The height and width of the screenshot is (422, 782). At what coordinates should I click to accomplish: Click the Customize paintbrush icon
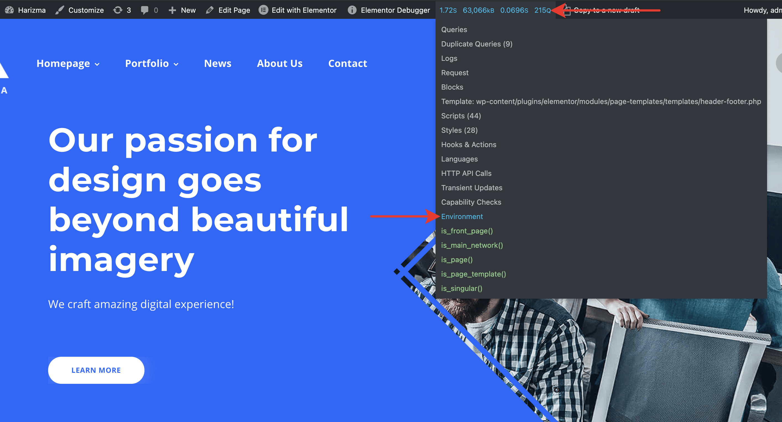[x=60, y=10]
